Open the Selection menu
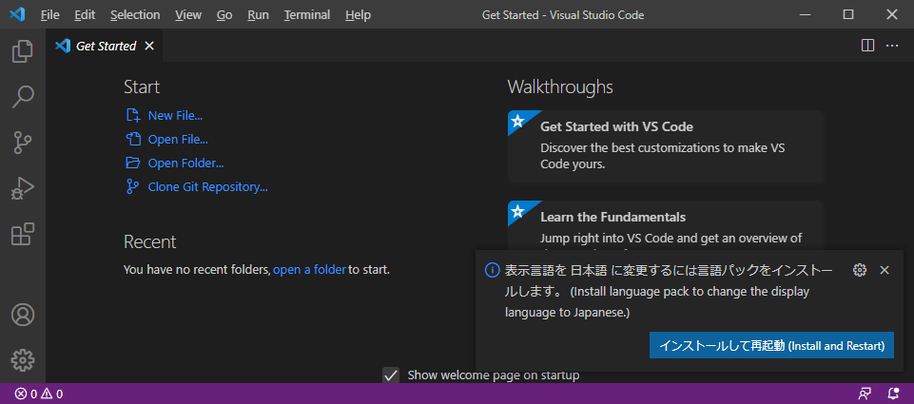 pyautogui.click(x=135, y=14)
